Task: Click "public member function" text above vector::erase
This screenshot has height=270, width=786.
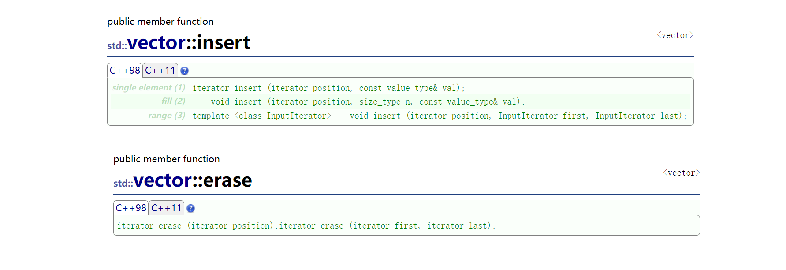Action: (167, 159)
